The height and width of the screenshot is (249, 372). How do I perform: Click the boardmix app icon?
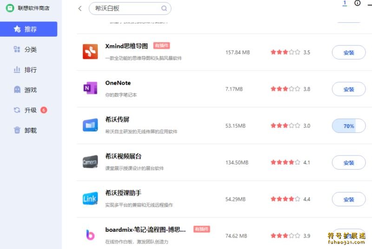(x=90, y=235)
